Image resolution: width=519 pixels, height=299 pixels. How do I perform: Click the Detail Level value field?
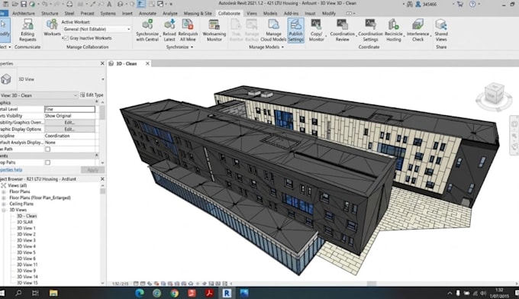pyautogui.click(x=69, y=109)
